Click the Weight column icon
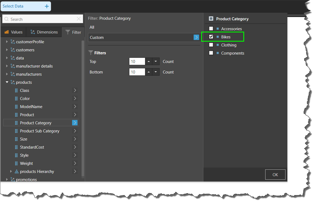The height and width of the screenshot is (204, 316). pyautogui.click(x=16, y=163)
